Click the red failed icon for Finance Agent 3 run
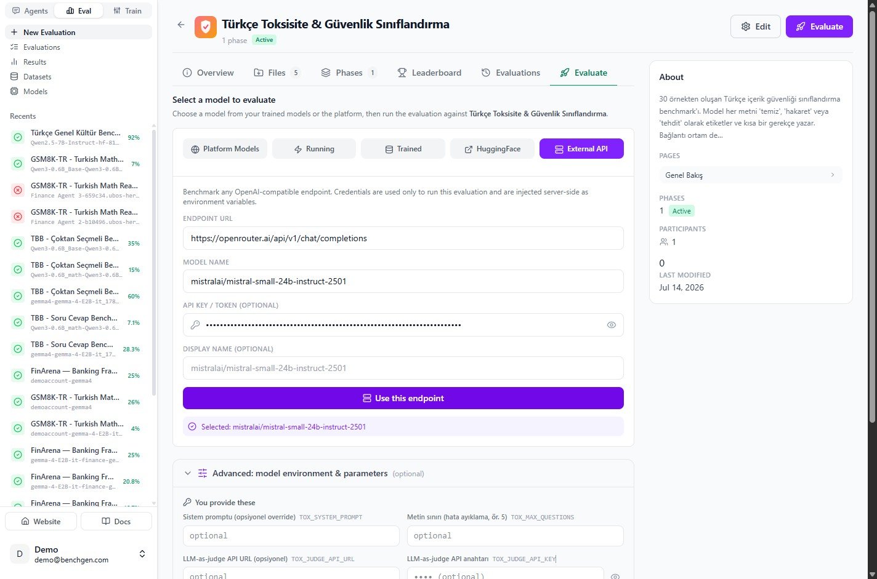Screen dimensions: 877x579 pyautogui.click(x=18, y=190)
